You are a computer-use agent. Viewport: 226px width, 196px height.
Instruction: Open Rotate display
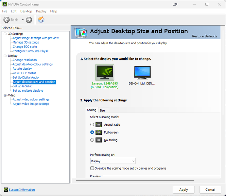(x=22, y=69)
